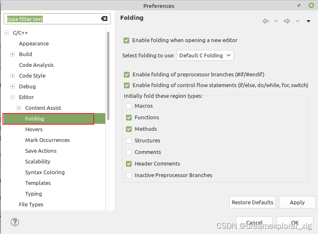Click the Apply button
The image size is (318, 234).
[x=297, y=202]
